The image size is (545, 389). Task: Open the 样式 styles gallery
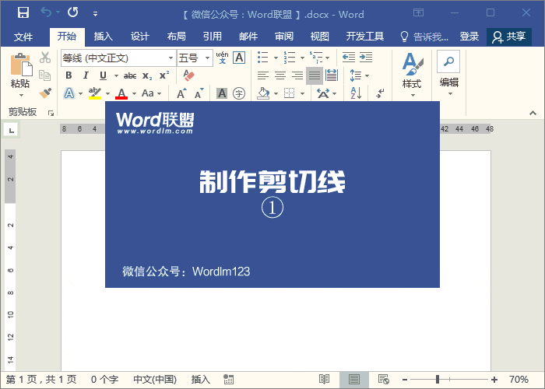[x=412, y=75]
